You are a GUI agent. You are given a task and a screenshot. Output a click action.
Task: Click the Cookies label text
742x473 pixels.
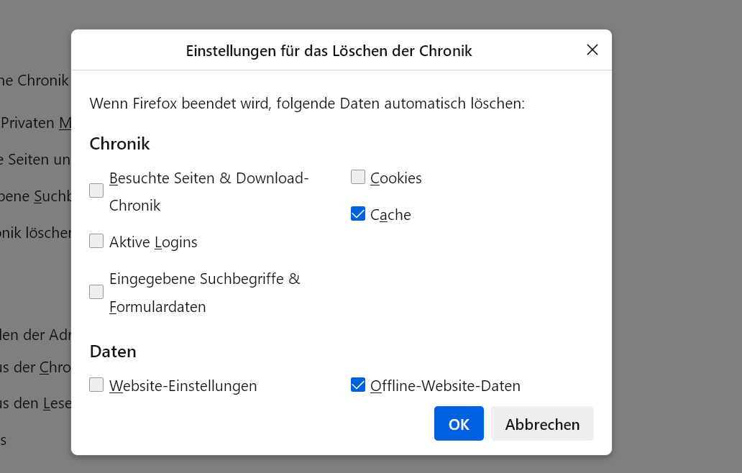(x=396, y=178)
